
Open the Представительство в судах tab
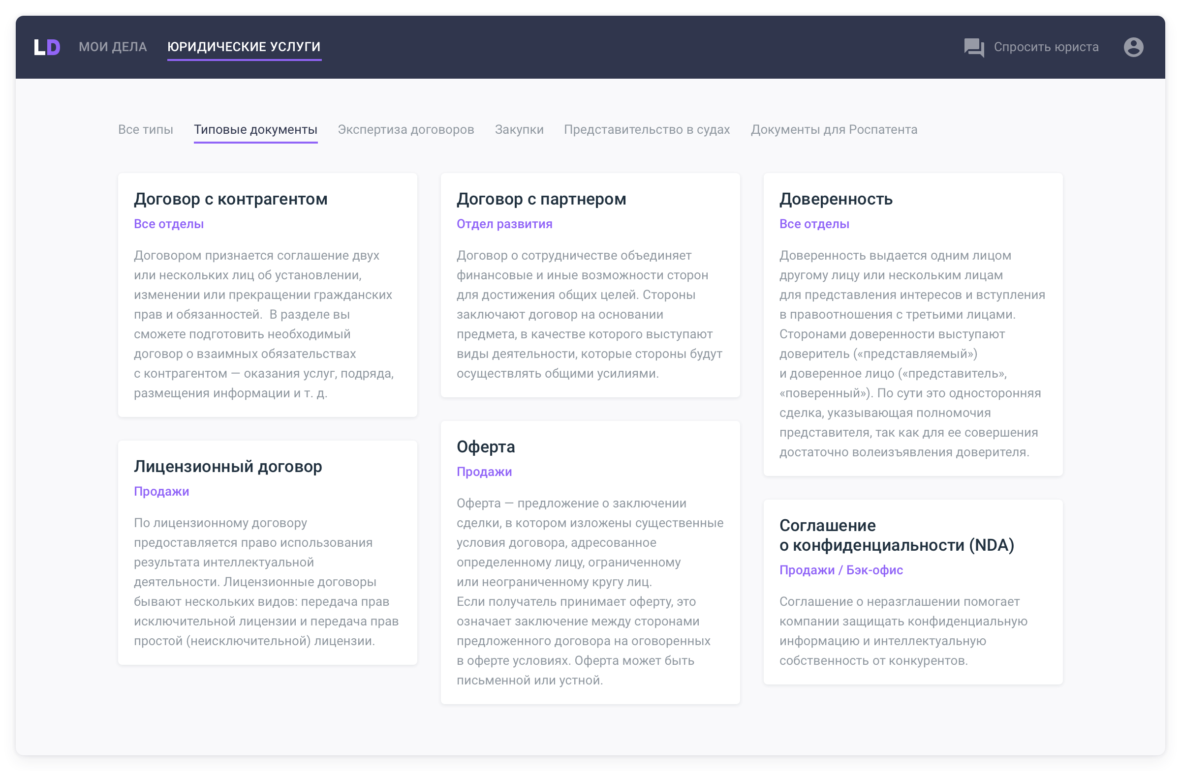(x=647, y=129)
